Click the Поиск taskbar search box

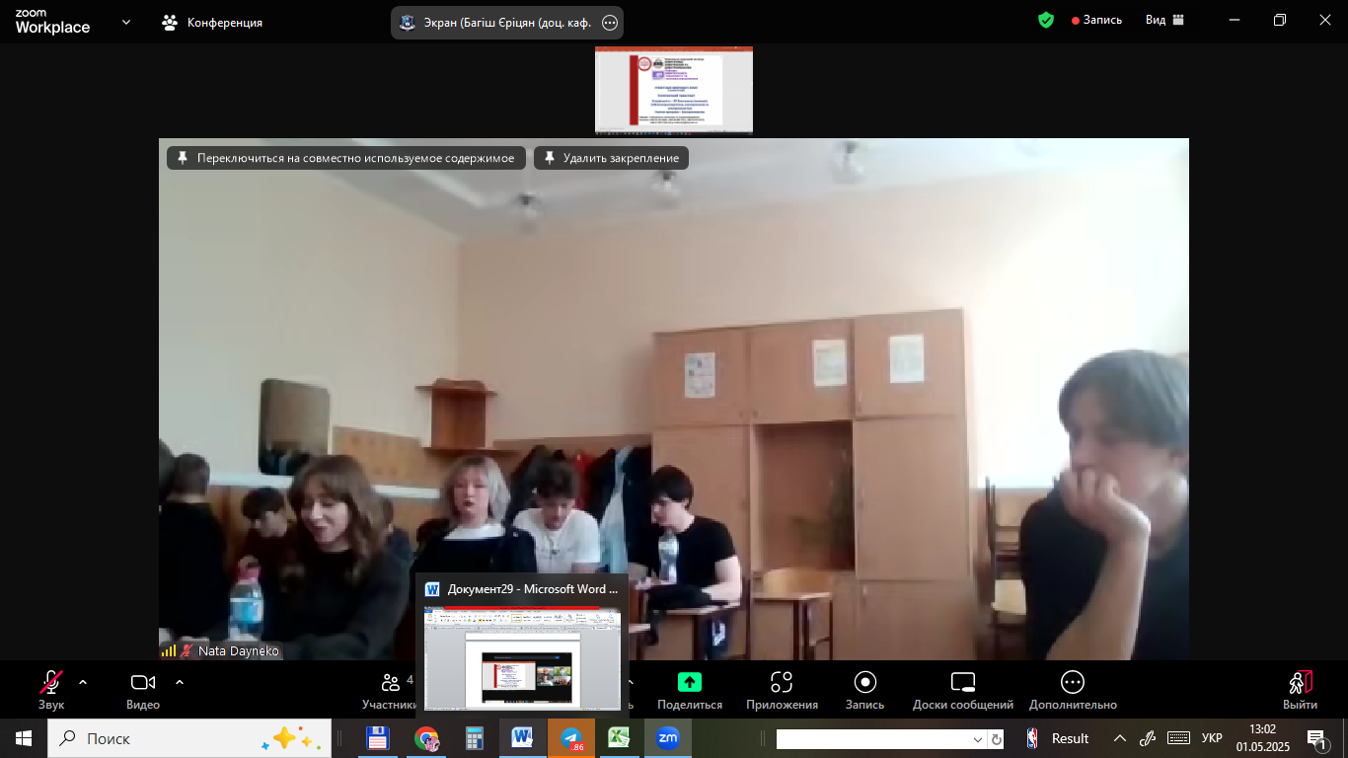click(x=189, y=738)
